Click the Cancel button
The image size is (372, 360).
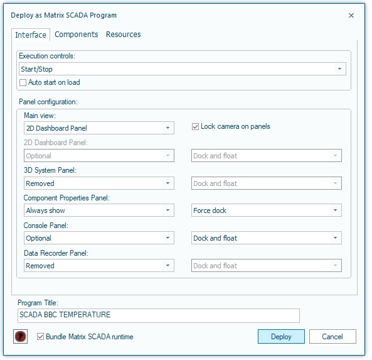pos(332,337)
